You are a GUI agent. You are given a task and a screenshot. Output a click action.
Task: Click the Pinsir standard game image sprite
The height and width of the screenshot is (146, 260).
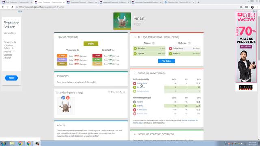coord(66,107)
